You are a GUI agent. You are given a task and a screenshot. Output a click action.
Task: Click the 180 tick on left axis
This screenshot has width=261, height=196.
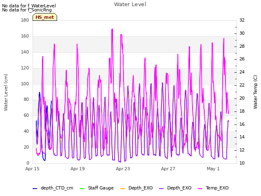tap(25, 20)
